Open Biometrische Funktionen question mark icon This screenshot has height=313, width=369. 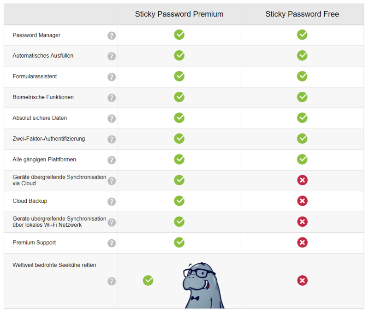coord(112,98)
